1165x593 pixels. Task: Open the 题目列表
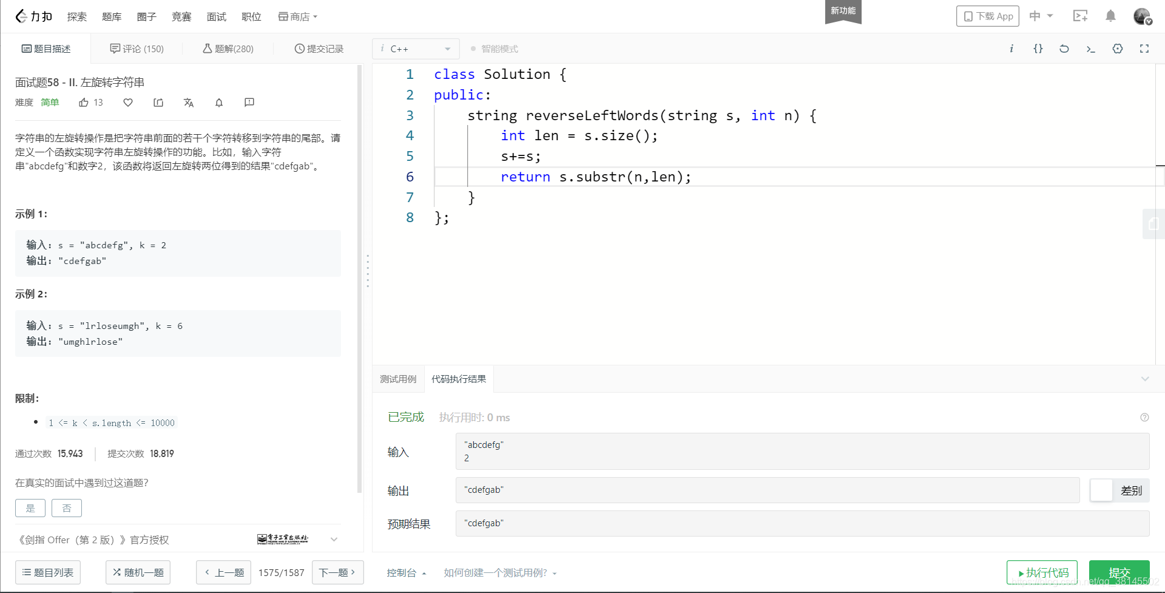coord(48,572)
